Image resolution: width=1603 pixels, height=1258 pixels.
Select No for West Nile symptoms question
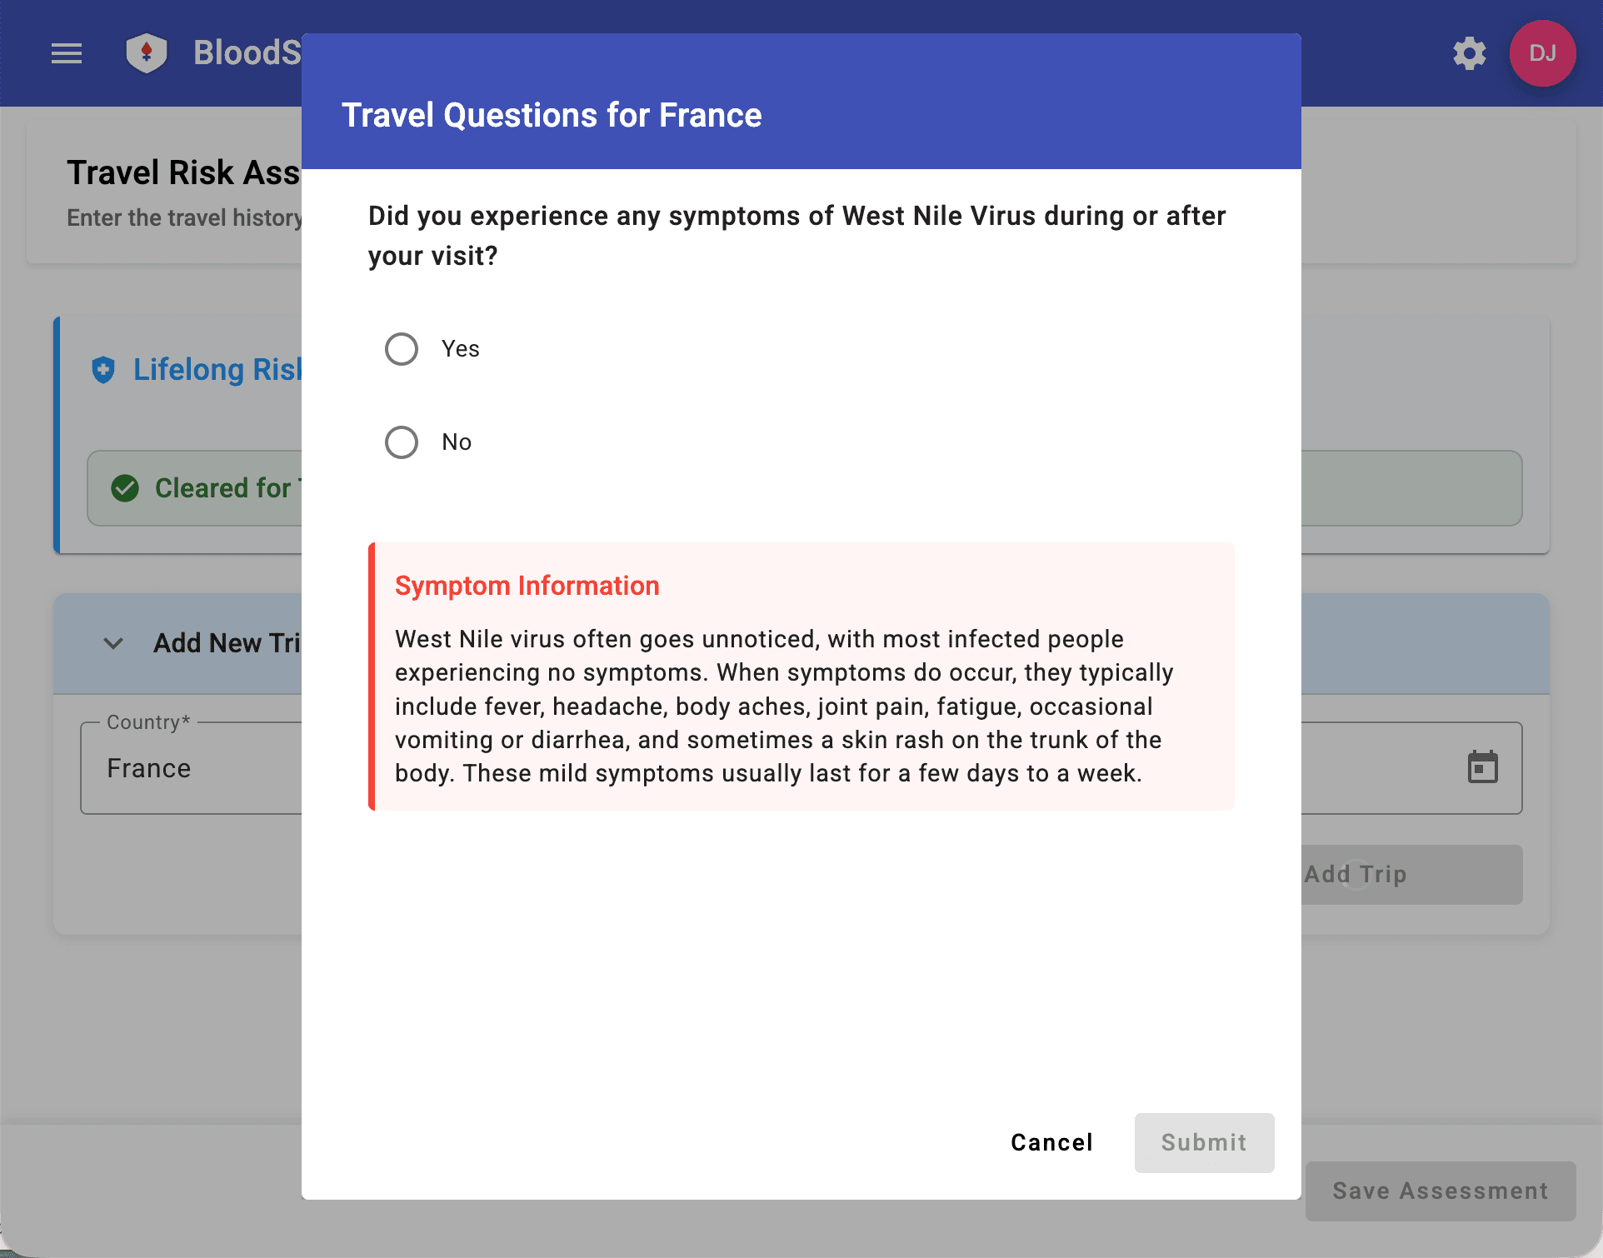tap(401, 442)
